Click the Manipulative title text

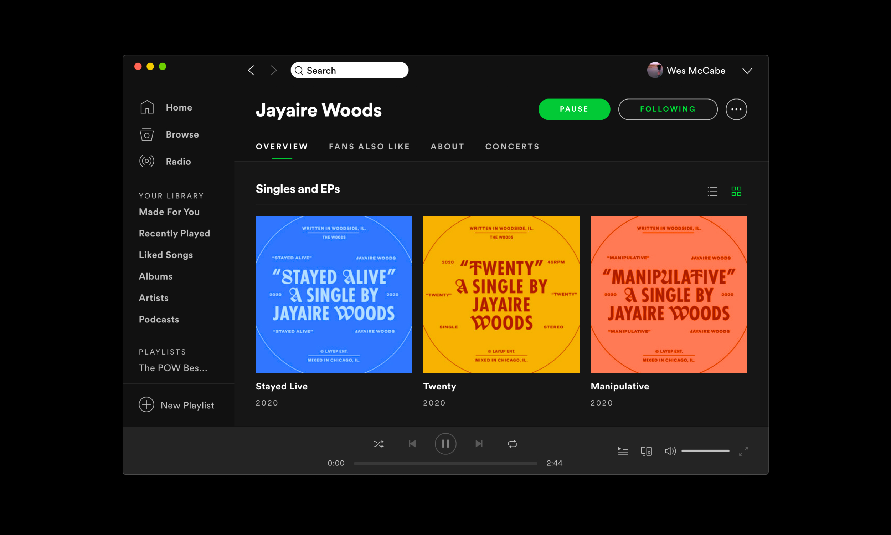point(620,387)
